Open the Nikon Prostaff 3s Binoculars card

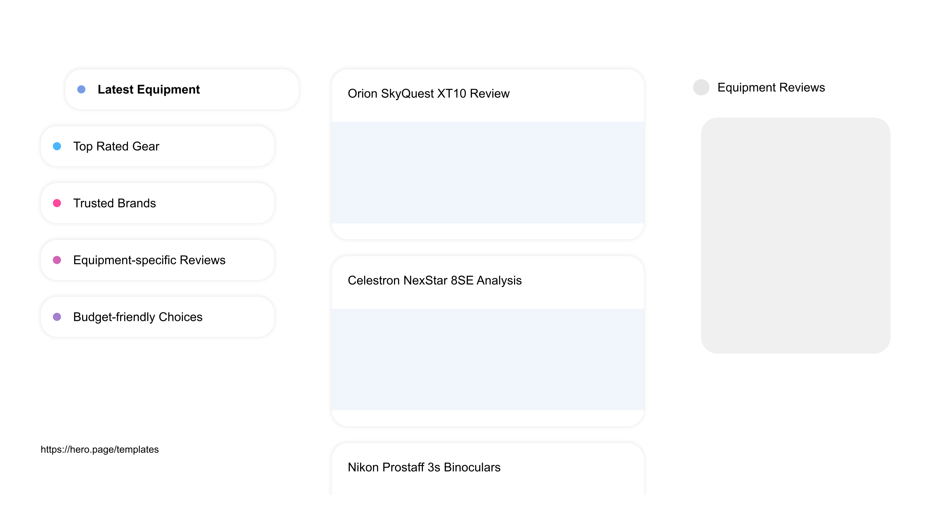tap(487, 469)
